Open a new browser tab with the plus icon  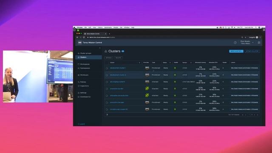point(110,34)
